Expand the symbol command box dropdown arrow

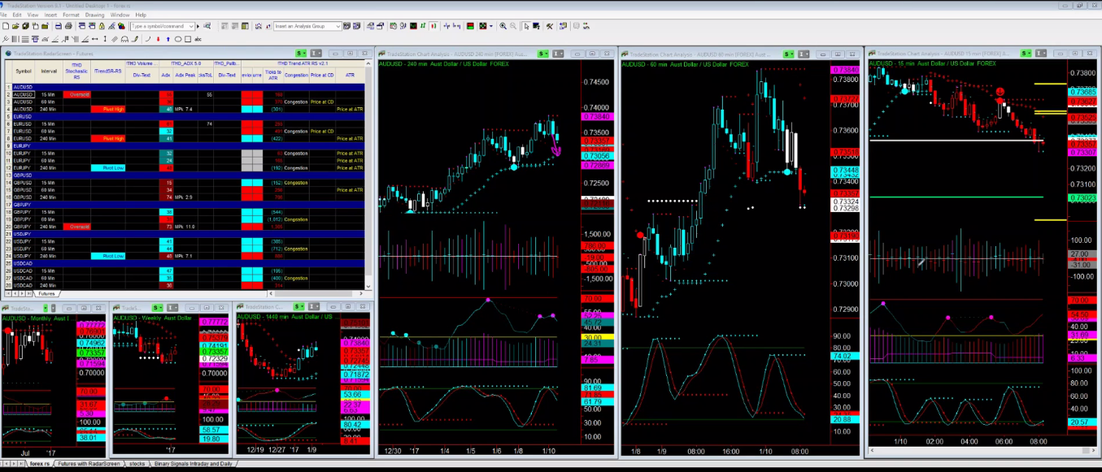pos(192,25)
